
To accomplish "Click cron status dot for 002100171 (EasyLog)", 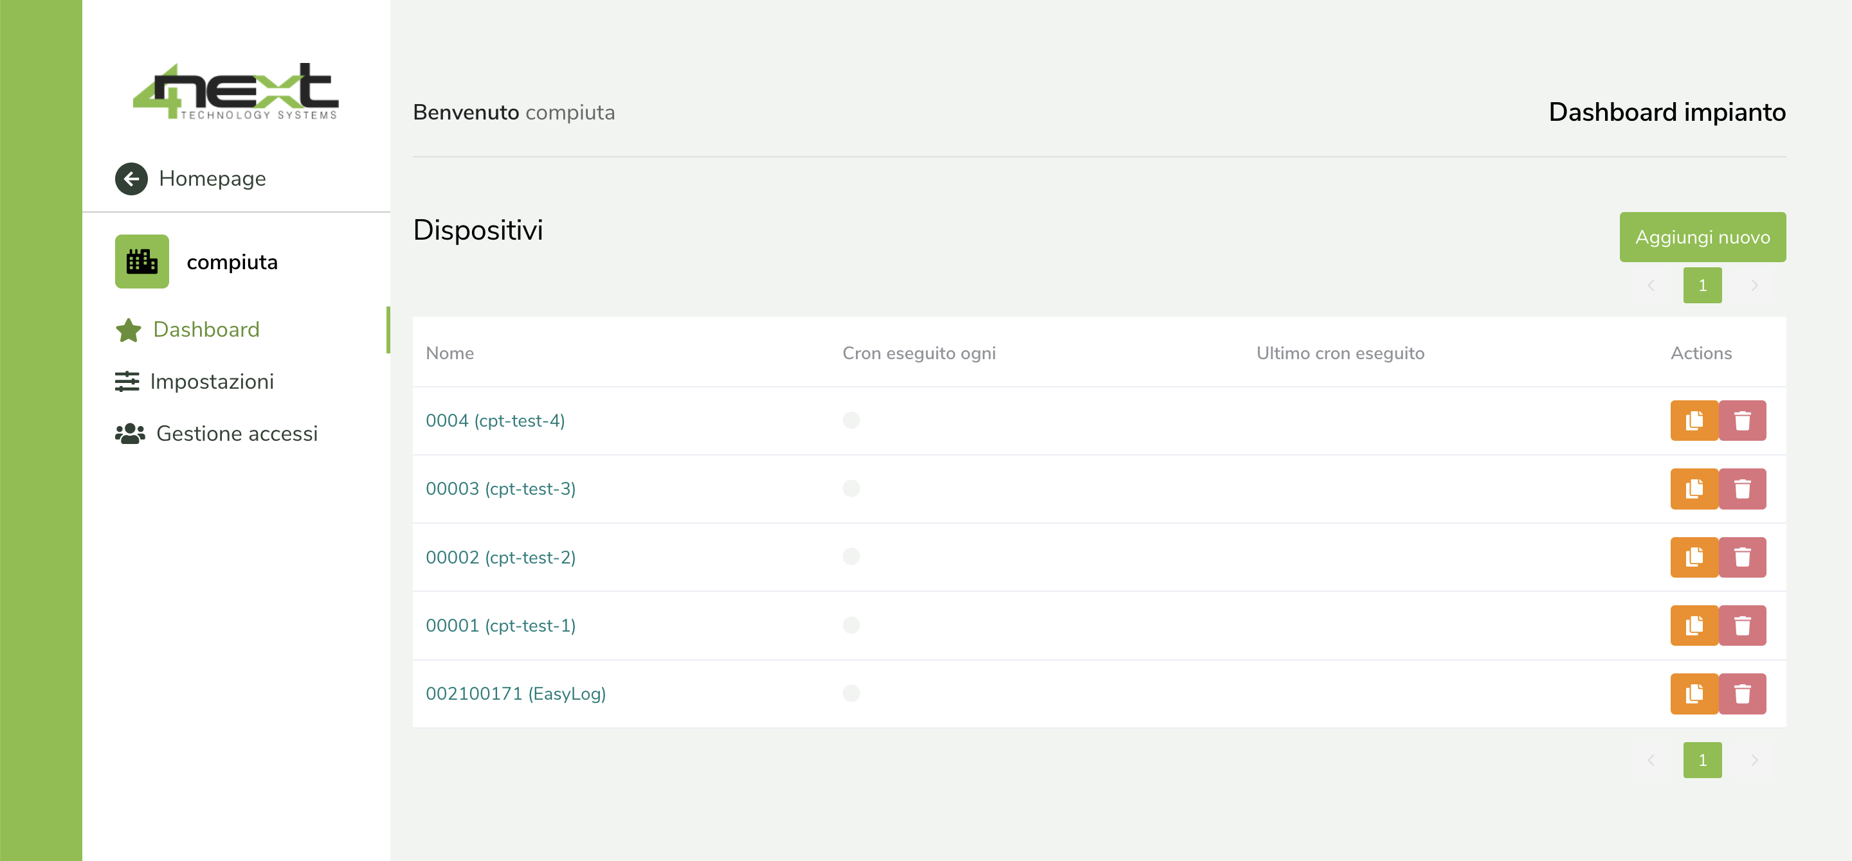I will coord(851,693).
